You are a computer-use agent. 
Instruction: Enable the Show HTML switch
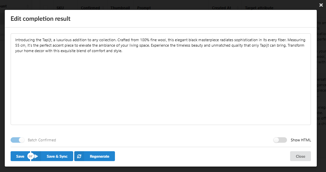click(280, 140)
